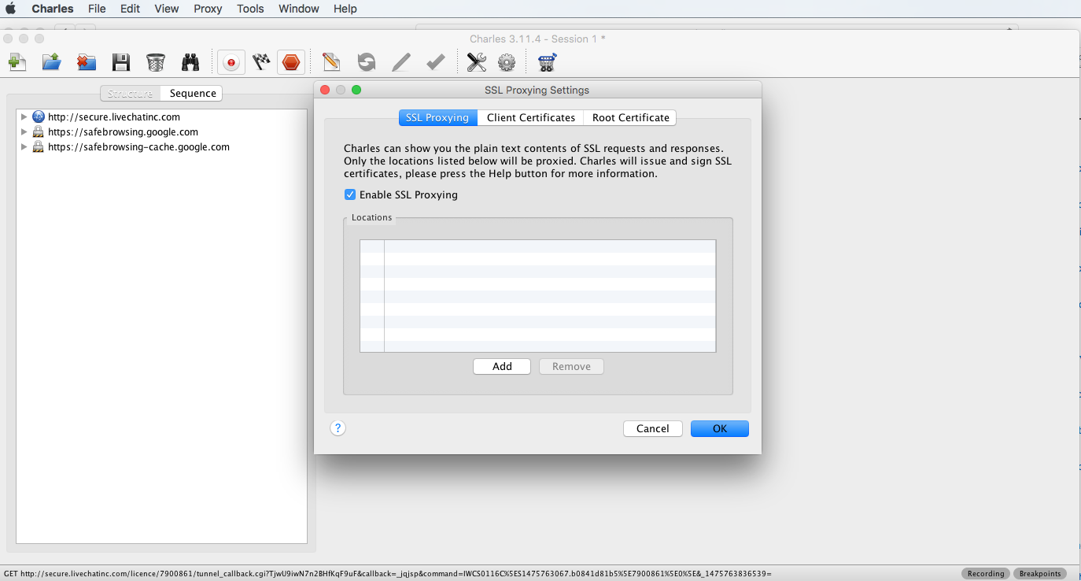Save the session with the floppy disk icon
Viewport: 1081px width, 581px height.
121,62
